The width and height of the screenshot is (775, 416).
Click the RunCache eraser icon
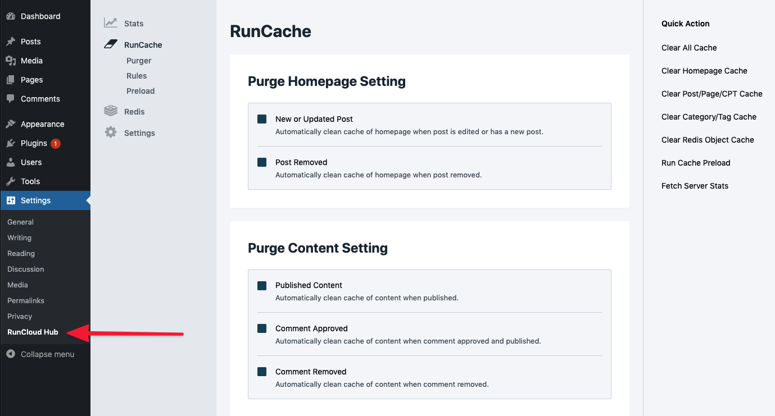pos(111,44)
